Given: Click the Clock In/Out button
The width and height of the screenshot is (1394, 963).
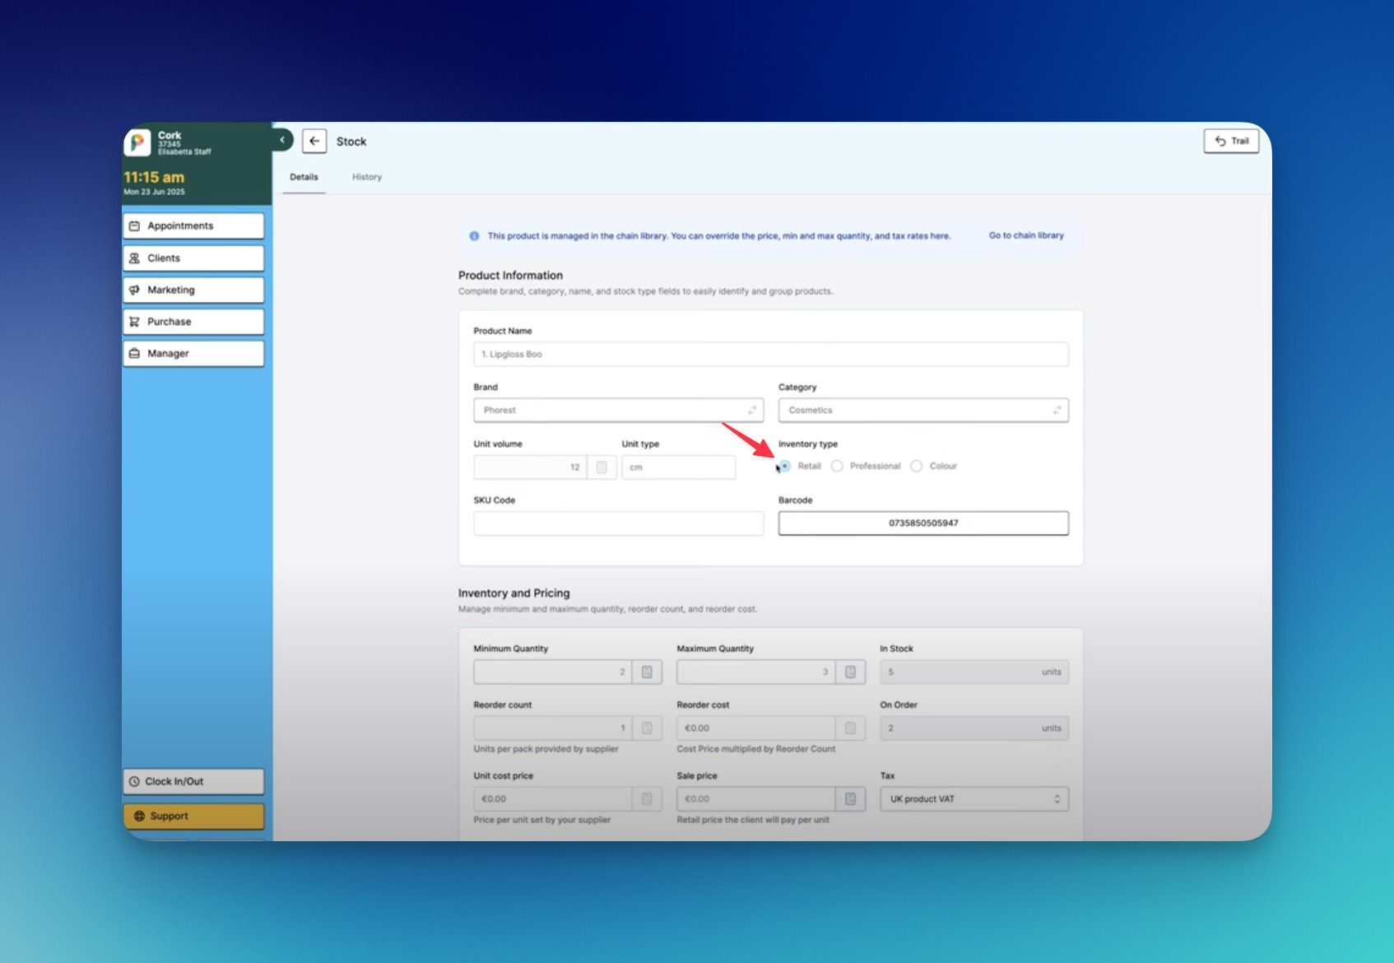Looking at the screenshot, I should point(193,781).
